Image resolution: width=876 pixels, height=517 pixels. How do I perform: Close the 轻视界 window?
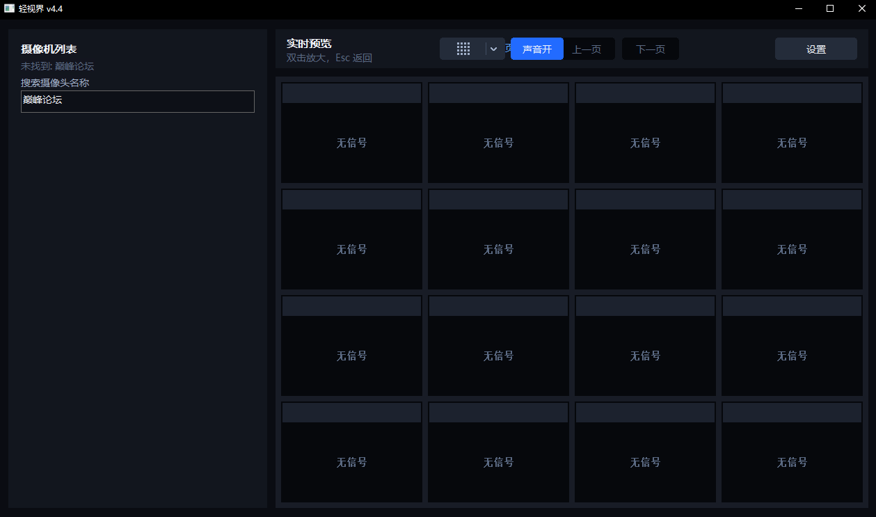pyautogui.click(x=861, y=8)
